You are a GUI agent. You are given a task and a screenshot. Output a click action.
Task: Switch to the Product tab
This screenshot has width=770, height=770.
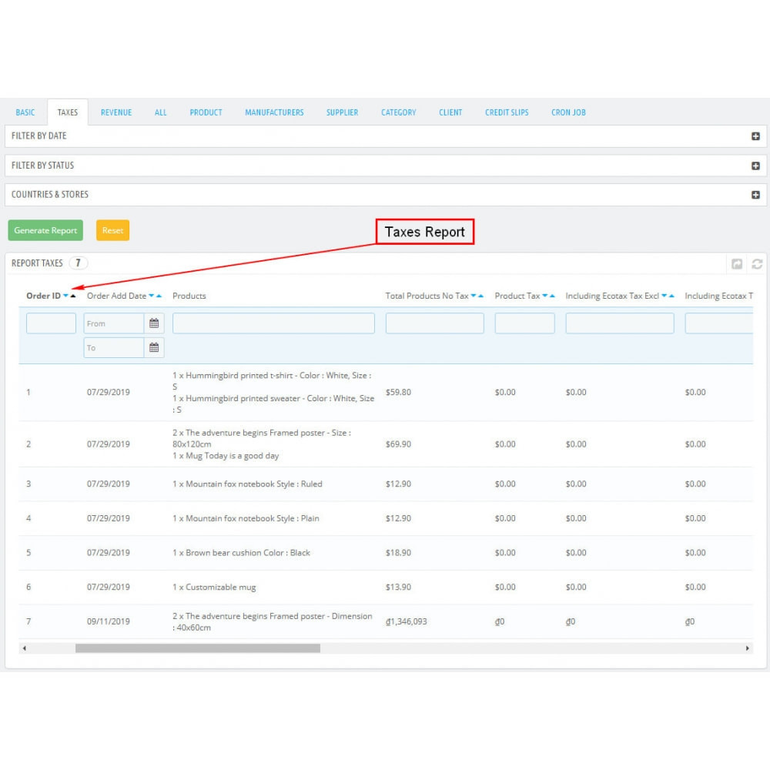click(206, 112)
